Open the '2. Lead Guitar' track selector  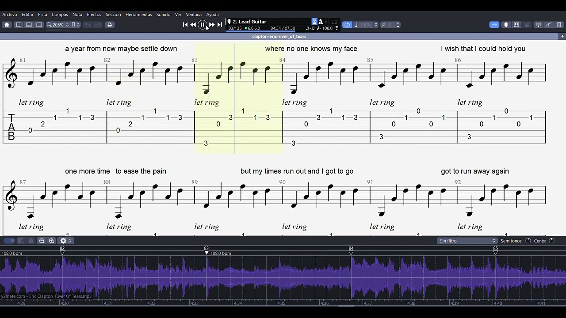pos(250,22)
